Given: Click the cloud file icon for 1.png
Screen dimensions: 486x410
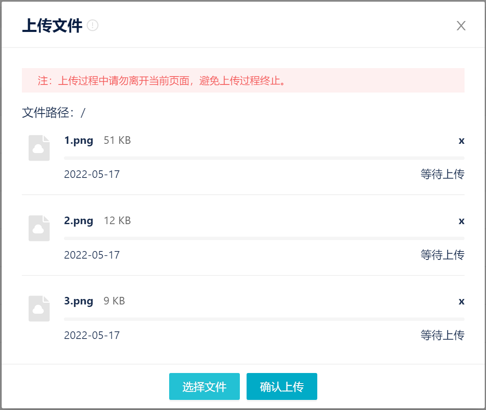Looking at the screenshot, I should tap(39, 148).
